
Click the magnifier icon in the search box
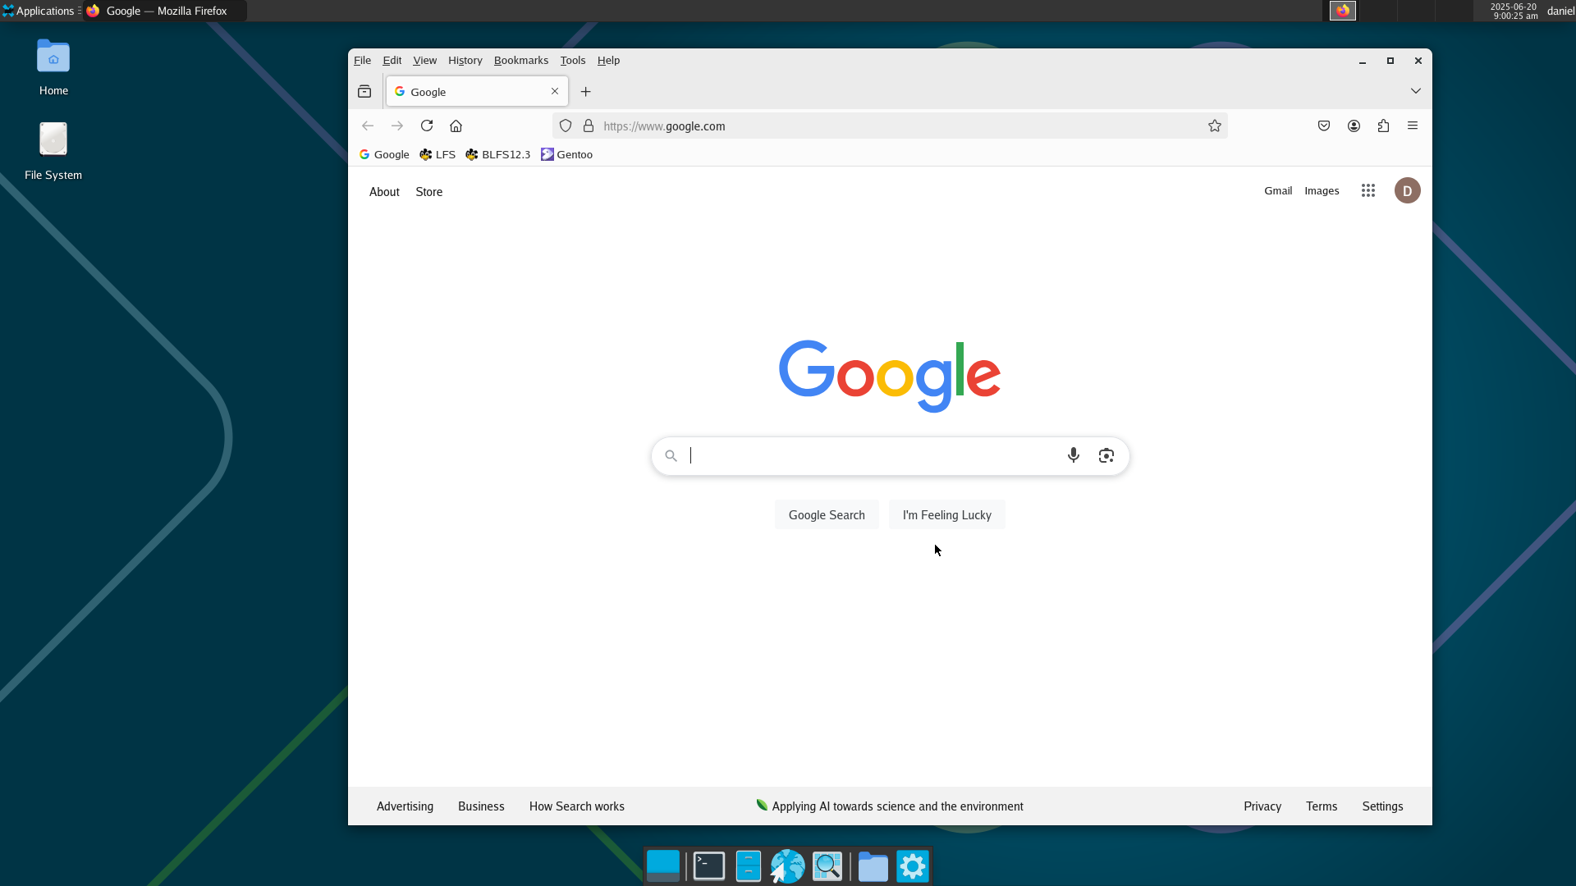(671, 455)
